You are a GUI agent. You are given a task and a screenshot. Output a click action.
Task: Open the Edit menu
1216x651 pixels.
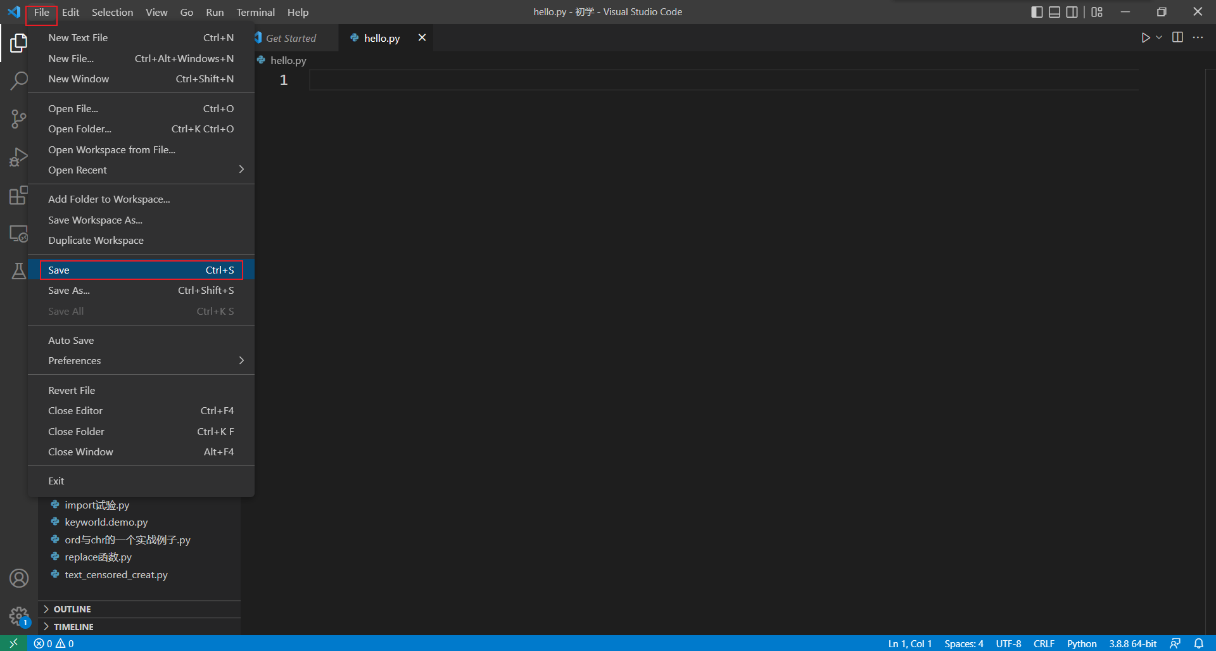[70, 12]
